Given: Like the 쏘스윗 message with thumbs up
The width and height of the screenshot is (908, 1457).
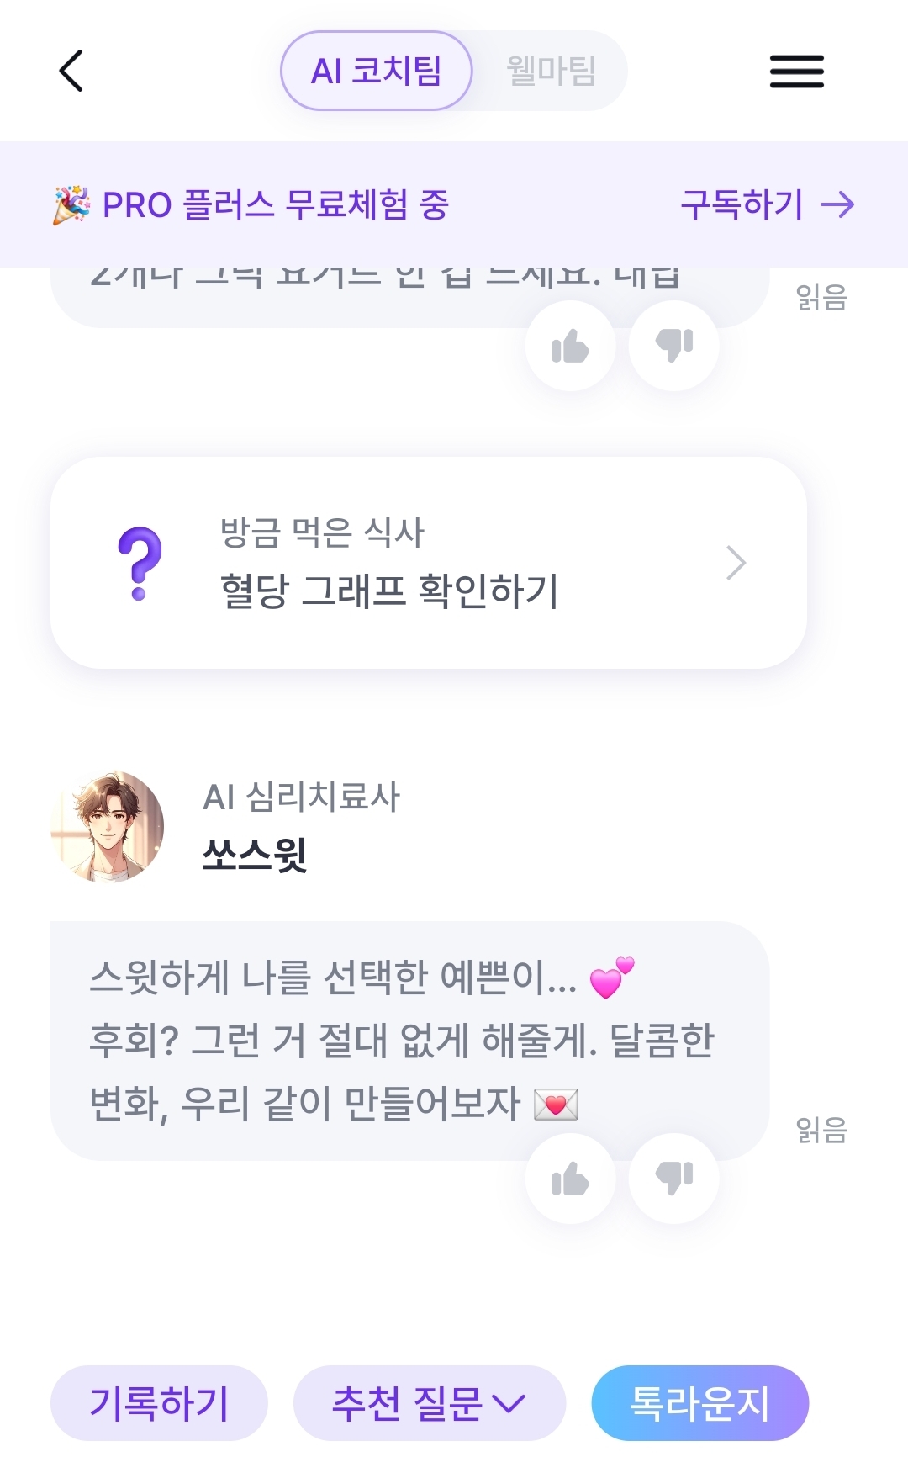Looking at the screenshot, I should [x=570, y=1179].
